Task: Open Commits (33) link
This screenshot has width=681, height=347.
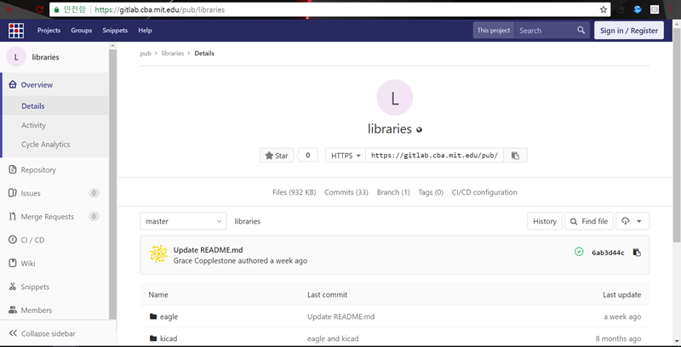Action: pos(346,192)
